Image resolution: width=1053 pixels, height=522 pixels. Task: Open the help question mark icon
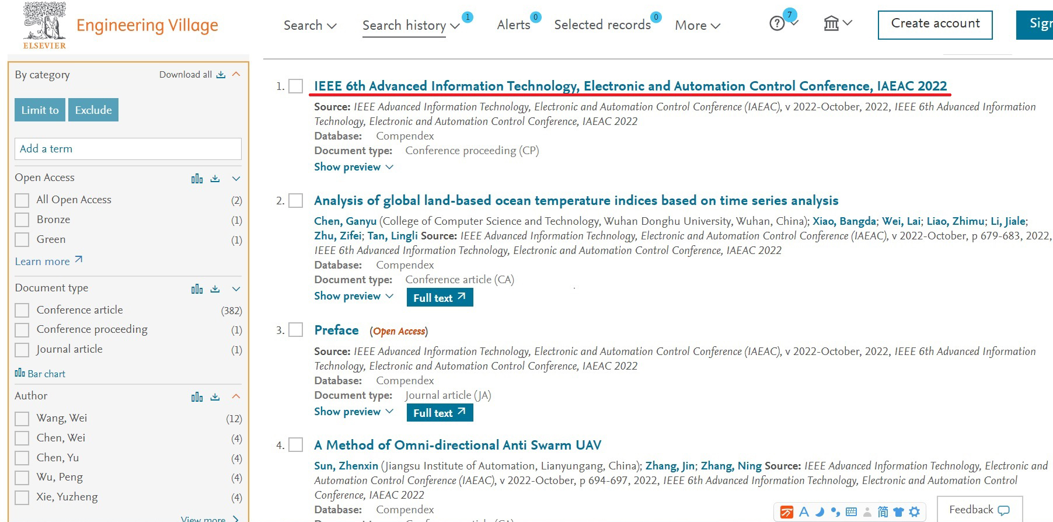[x=777, y=24]
